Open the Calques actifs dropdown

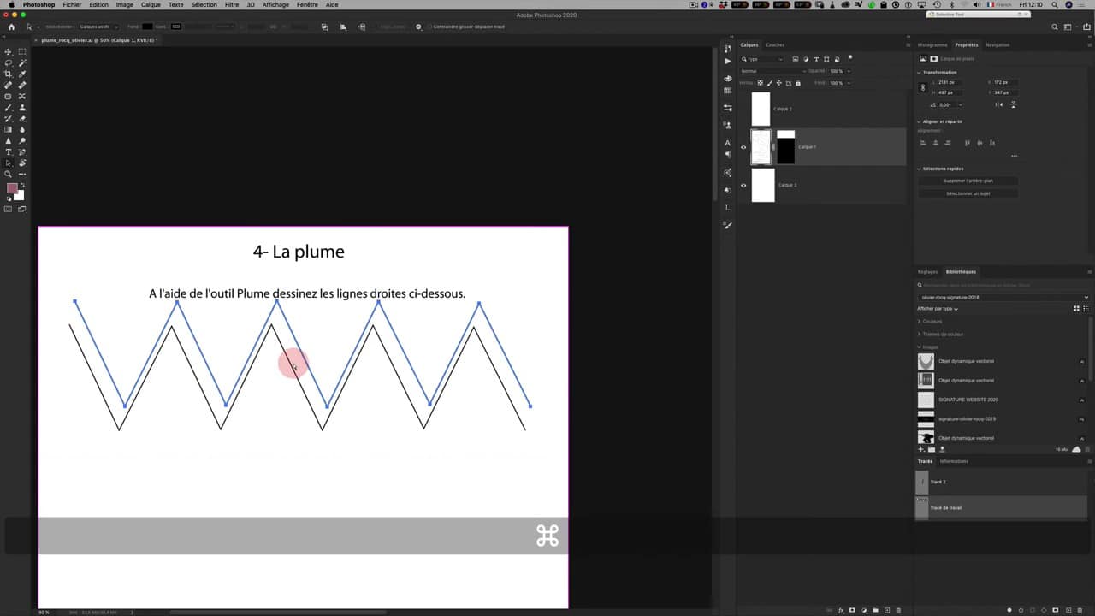98,27
